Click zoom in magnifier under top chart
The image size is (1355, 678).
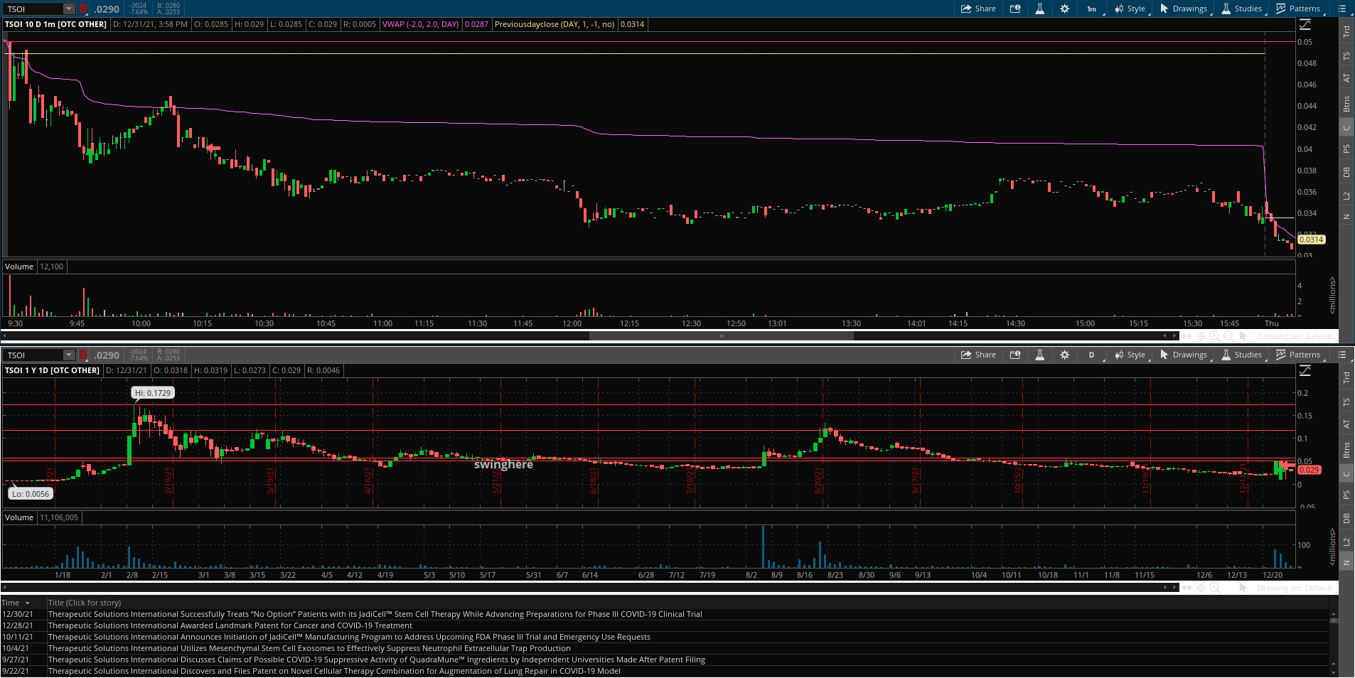(1215, 336)
